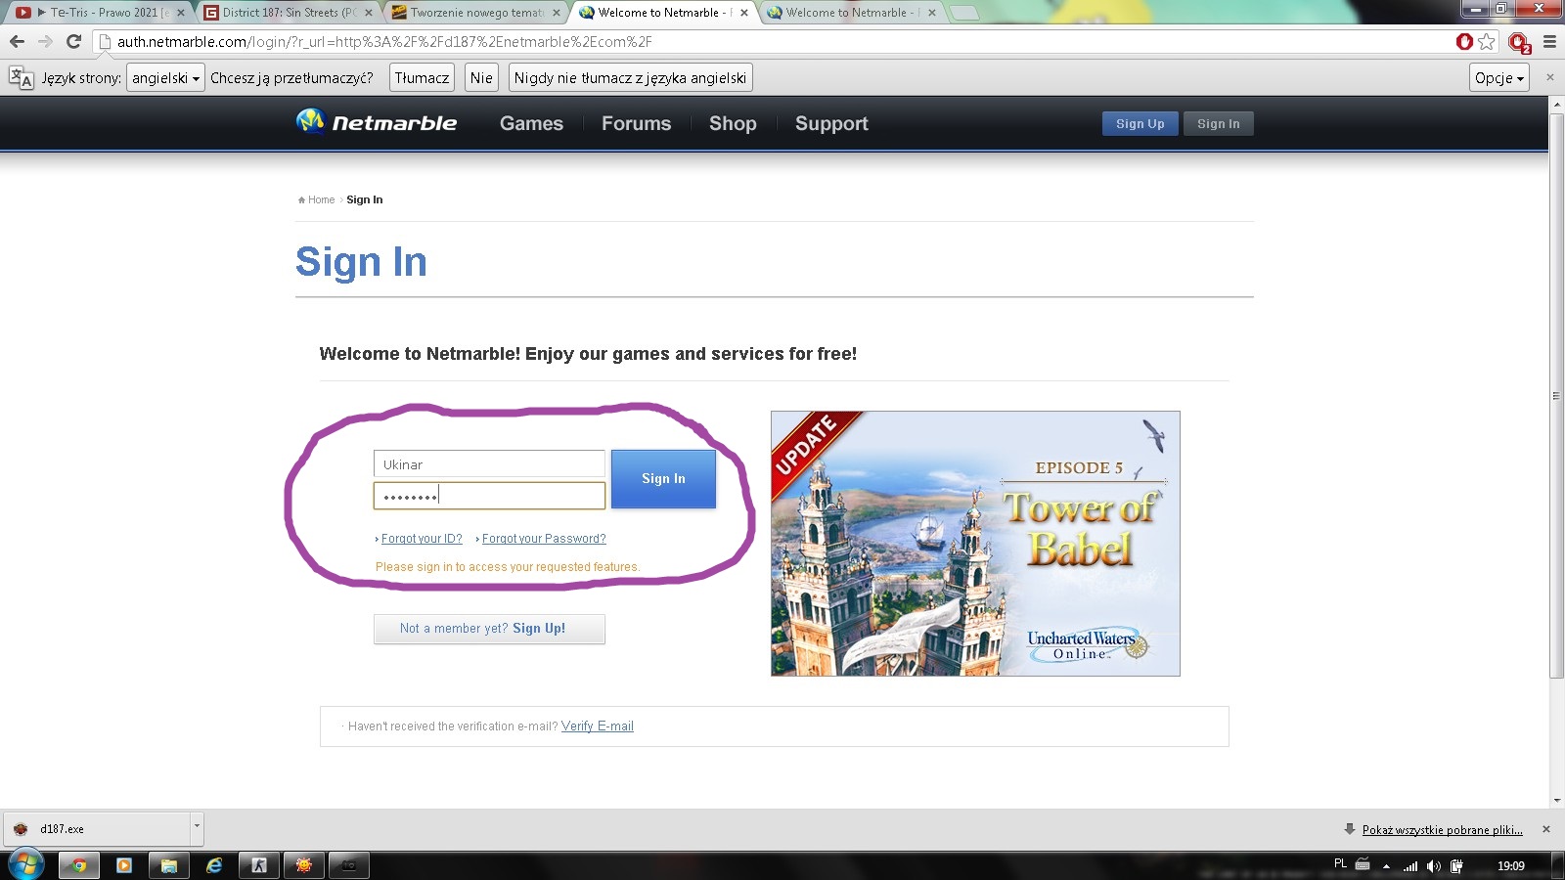Switch to the Tworzenie nowego tematu tab
This screenshot has height=880, width=1565.
(475, 13)
